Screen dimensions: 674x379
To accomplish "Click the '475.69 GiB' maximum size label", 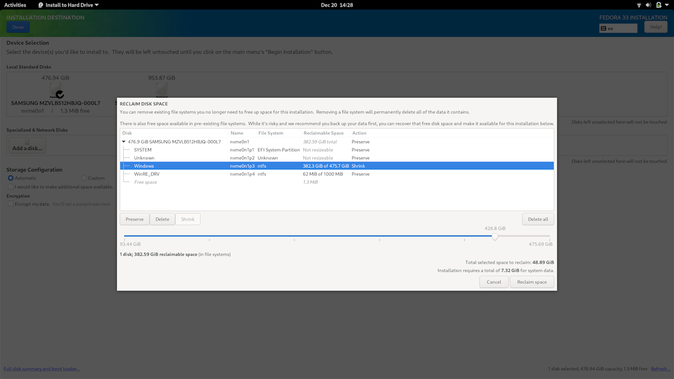I will point(541,244).
